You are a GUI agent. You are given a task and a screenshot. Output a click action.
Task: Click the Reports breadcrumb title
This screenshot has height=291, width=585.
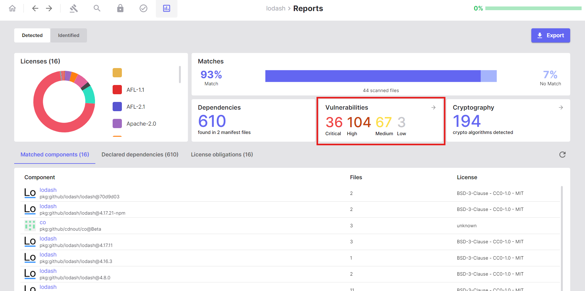coord(308,9)
